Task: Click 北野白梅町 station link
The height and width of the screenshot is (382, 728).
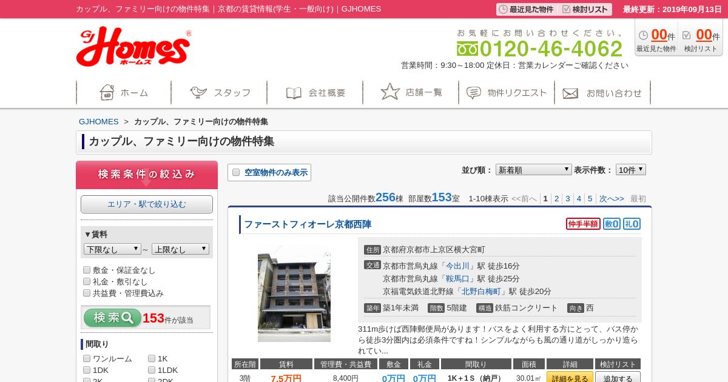Action: tap(482, 291)
